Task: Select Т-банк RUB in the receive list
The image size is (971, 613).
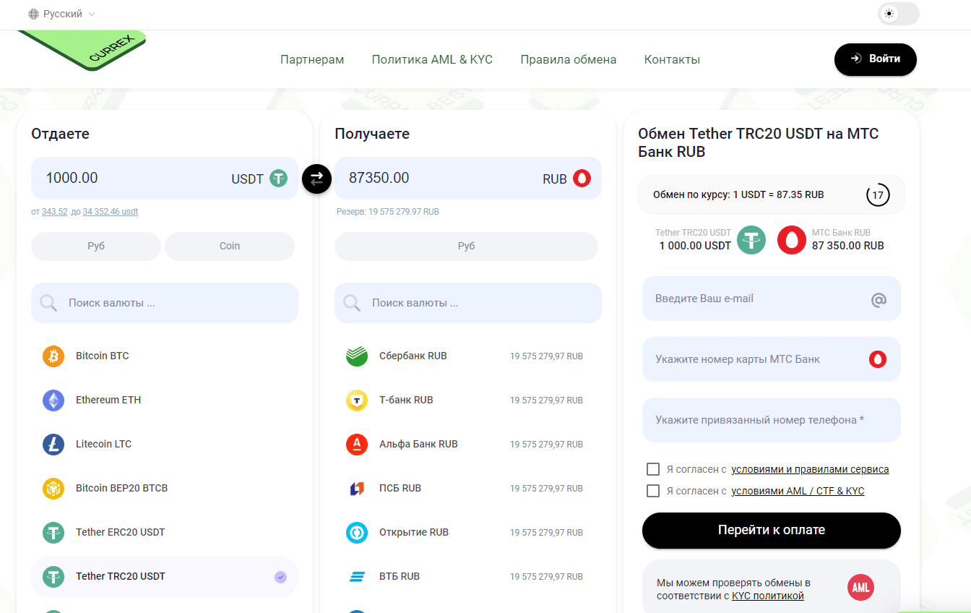Action: pos(468,400)
